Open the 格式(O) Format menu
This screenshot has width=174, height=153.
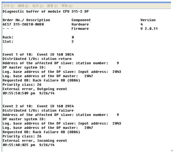click(38, 6)
